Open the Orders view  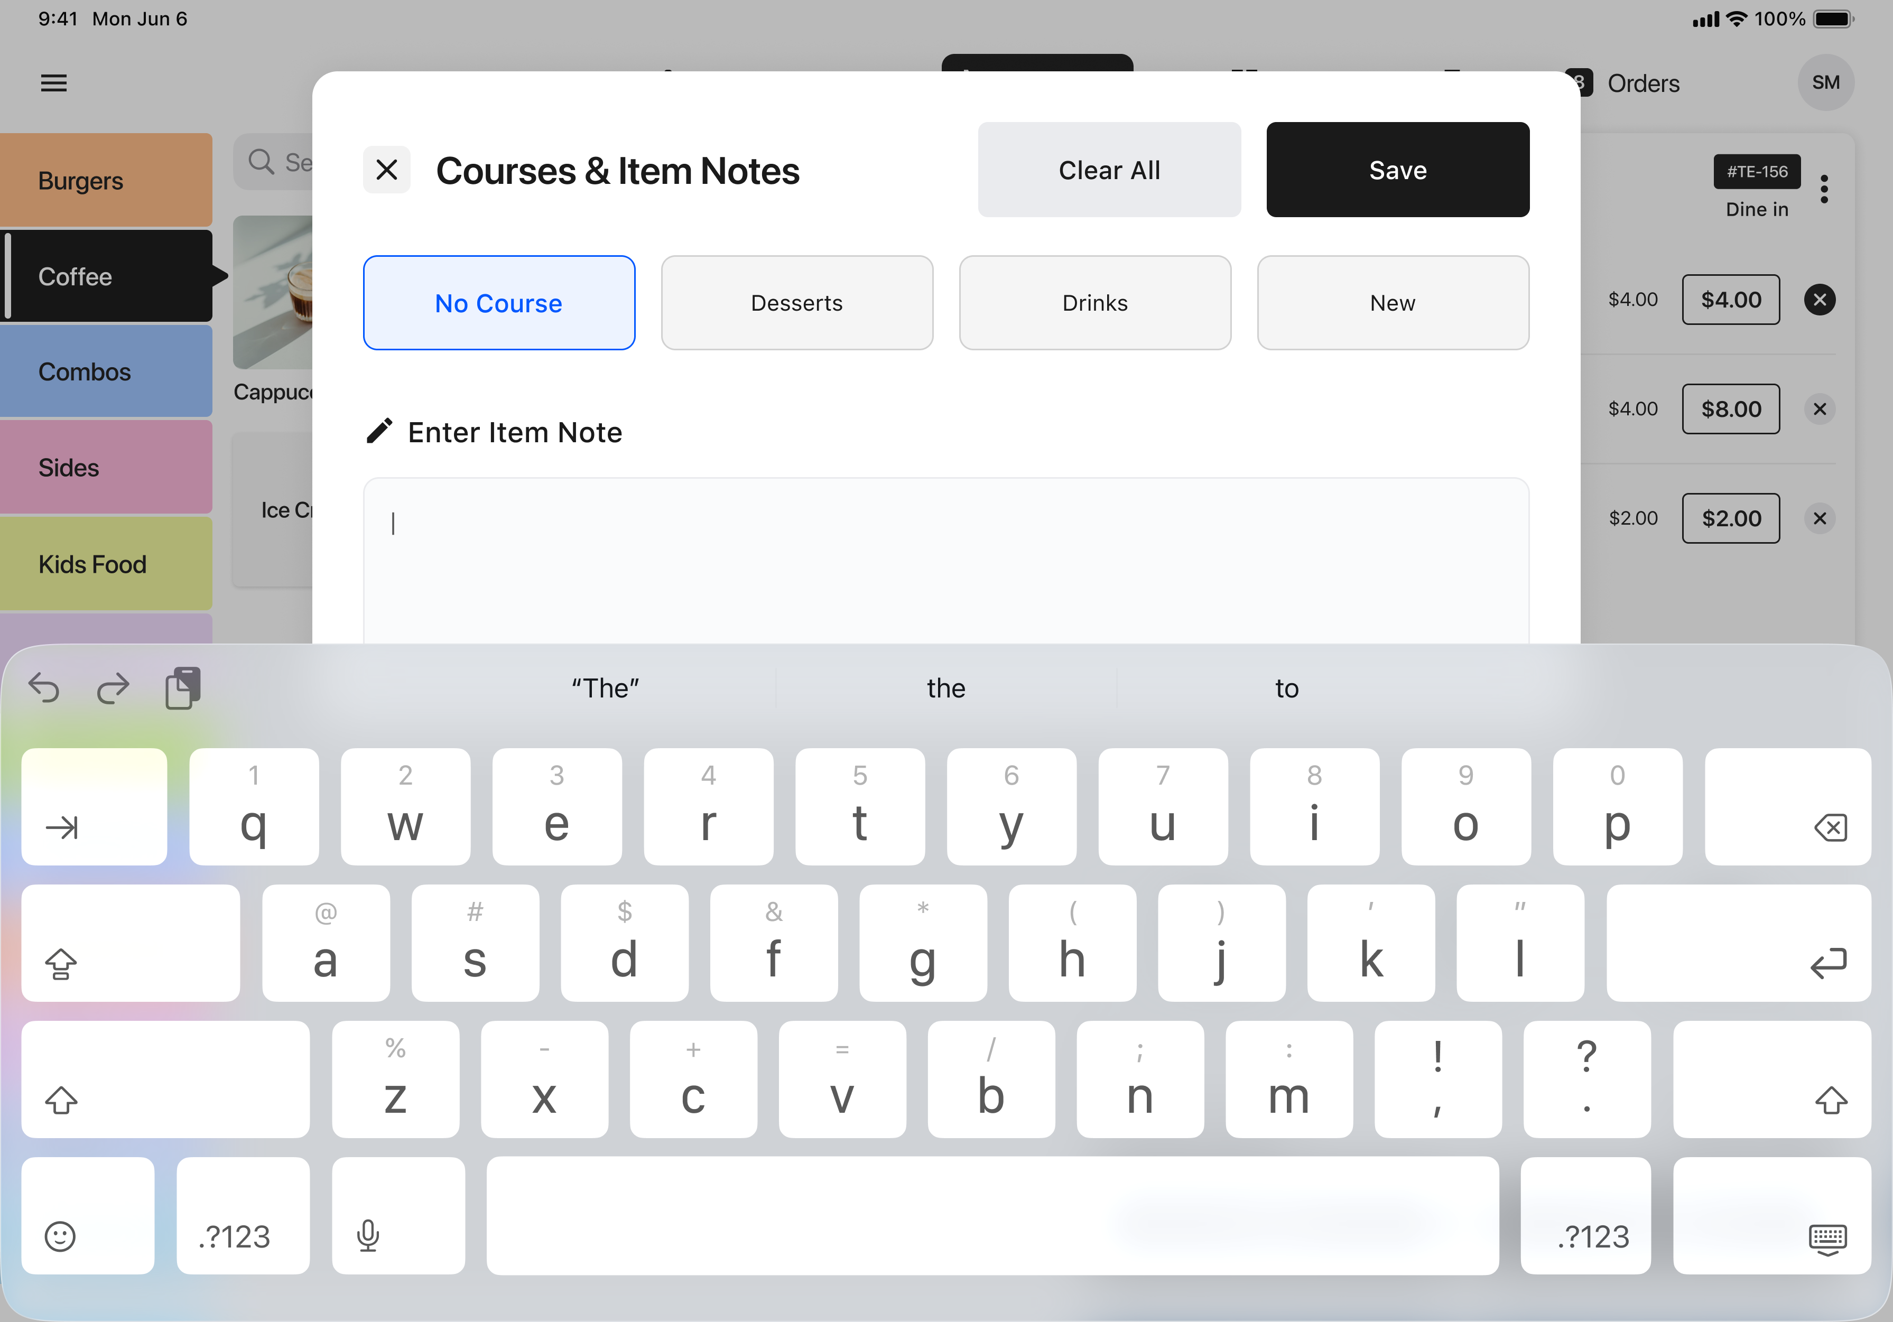pos(1643,83)
